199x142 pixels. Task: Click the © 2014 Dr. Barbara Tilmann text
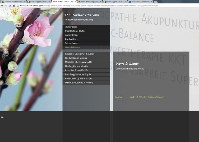(150, 97)
